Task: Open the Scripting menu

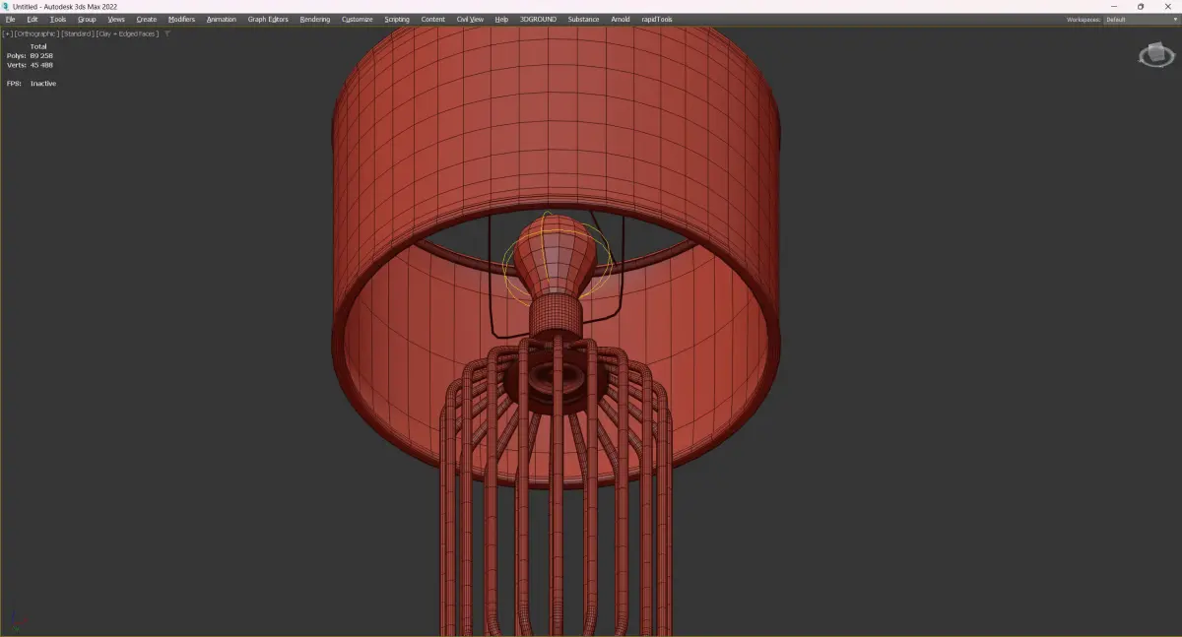Action: click(397, 19)
